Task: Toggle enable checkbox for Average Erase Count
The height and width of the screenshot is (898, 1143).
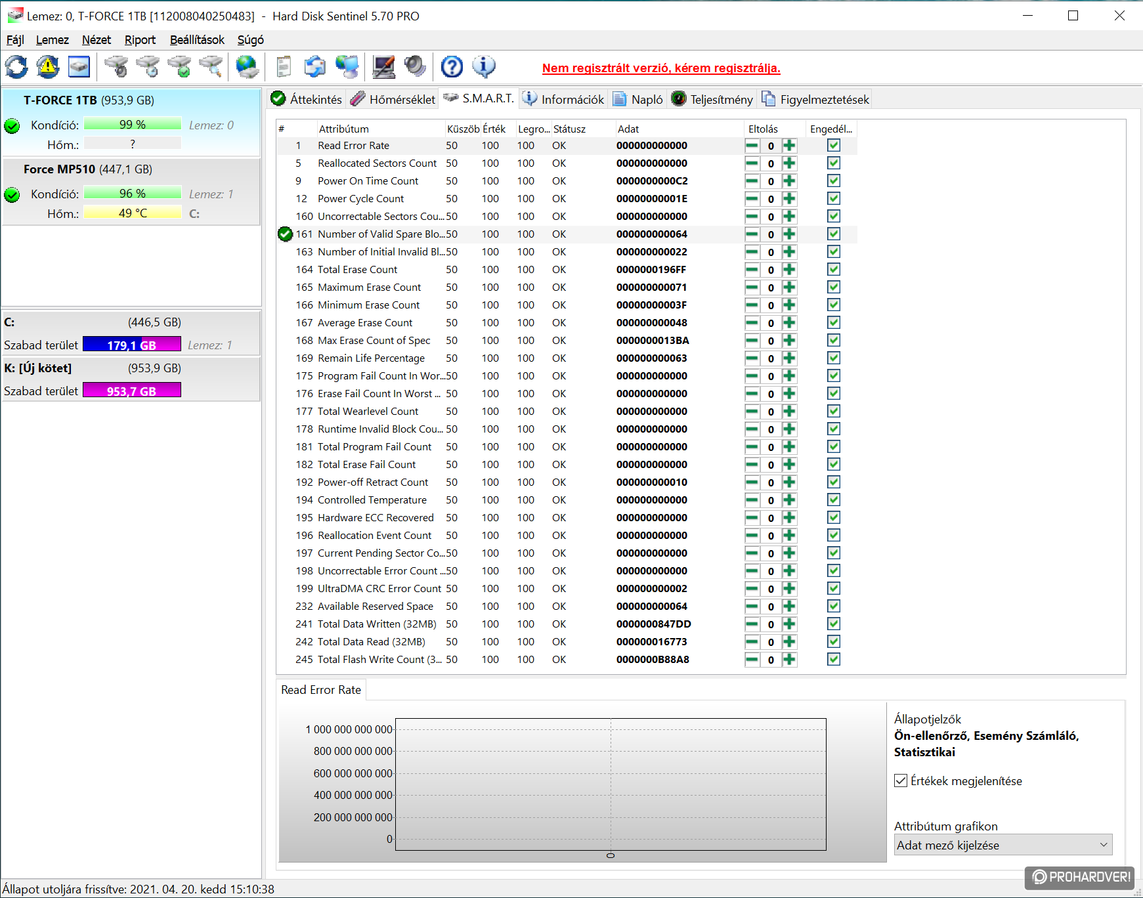Action: click(x=834, y=322)
